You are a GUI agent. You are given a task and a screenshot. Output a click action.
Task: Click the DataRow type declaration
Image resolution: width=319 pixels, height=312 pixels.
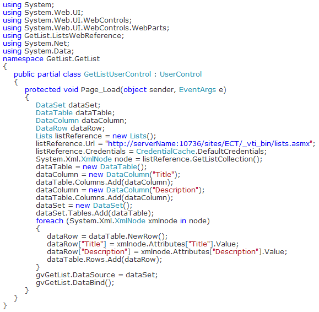51,128
